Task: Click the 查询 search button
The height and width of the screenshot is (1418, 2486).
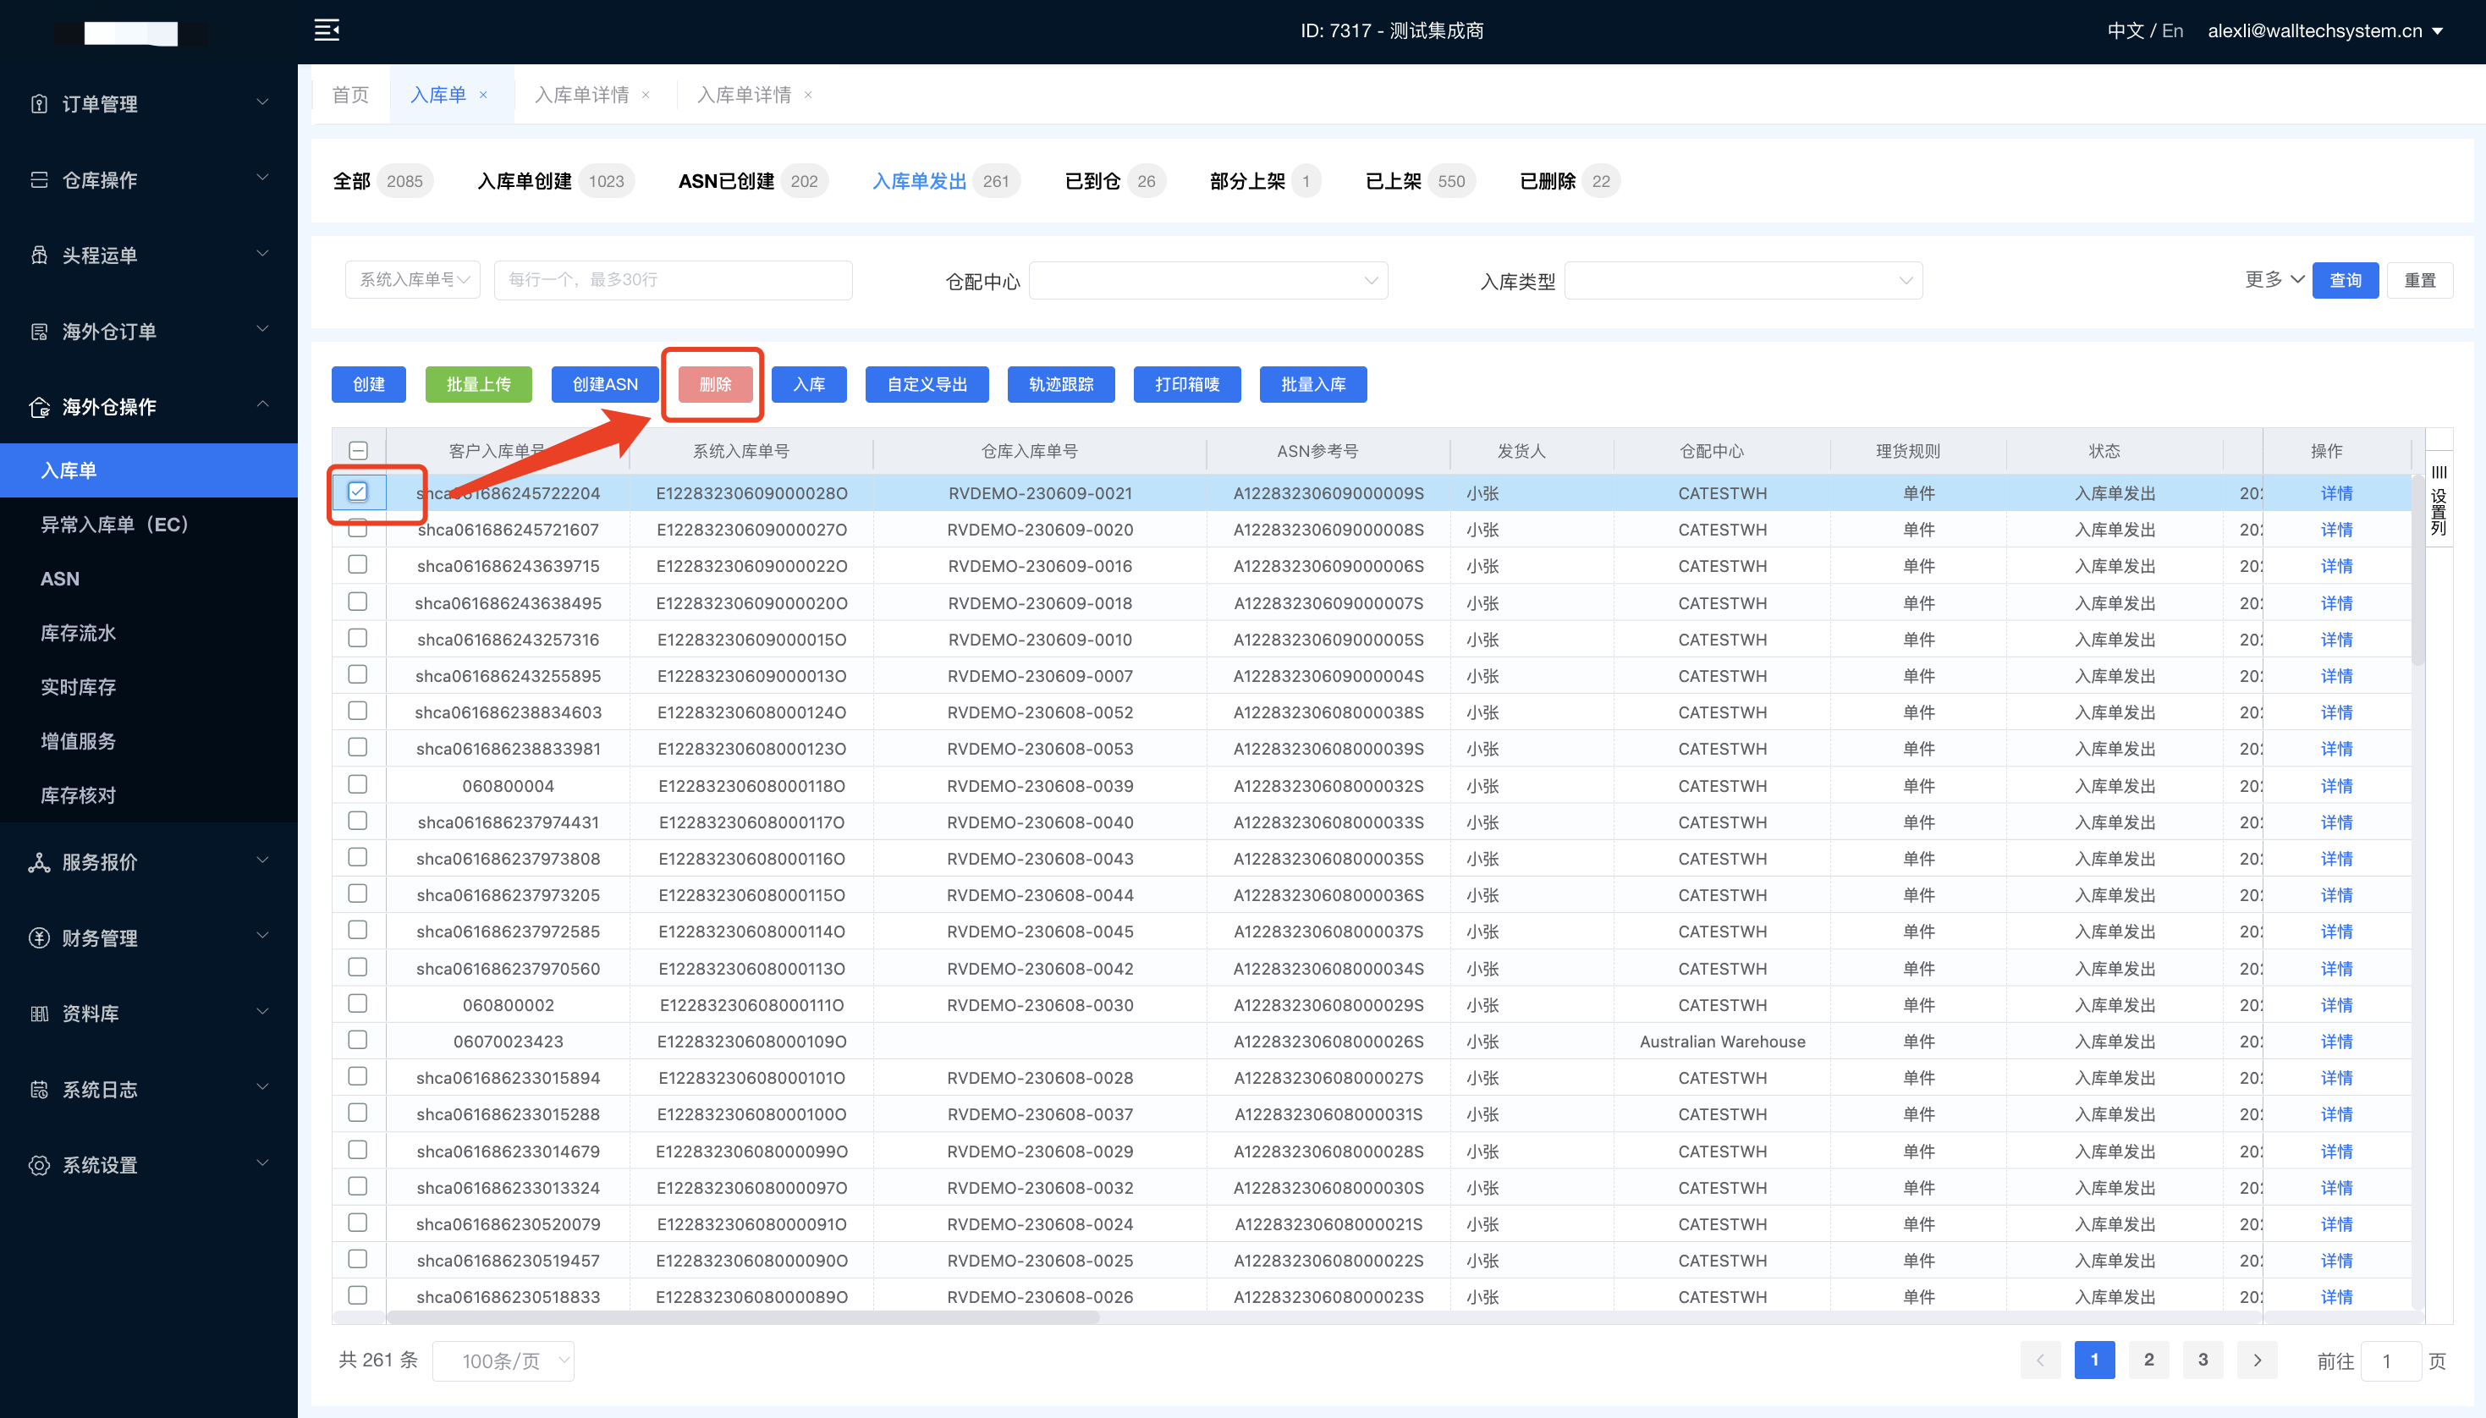Action: [2345, 281]
